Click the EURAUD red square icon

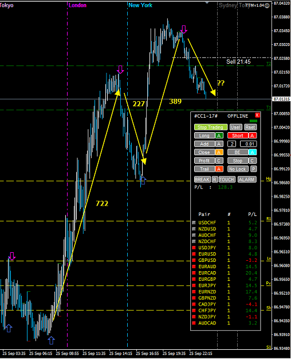pos(194,267)
